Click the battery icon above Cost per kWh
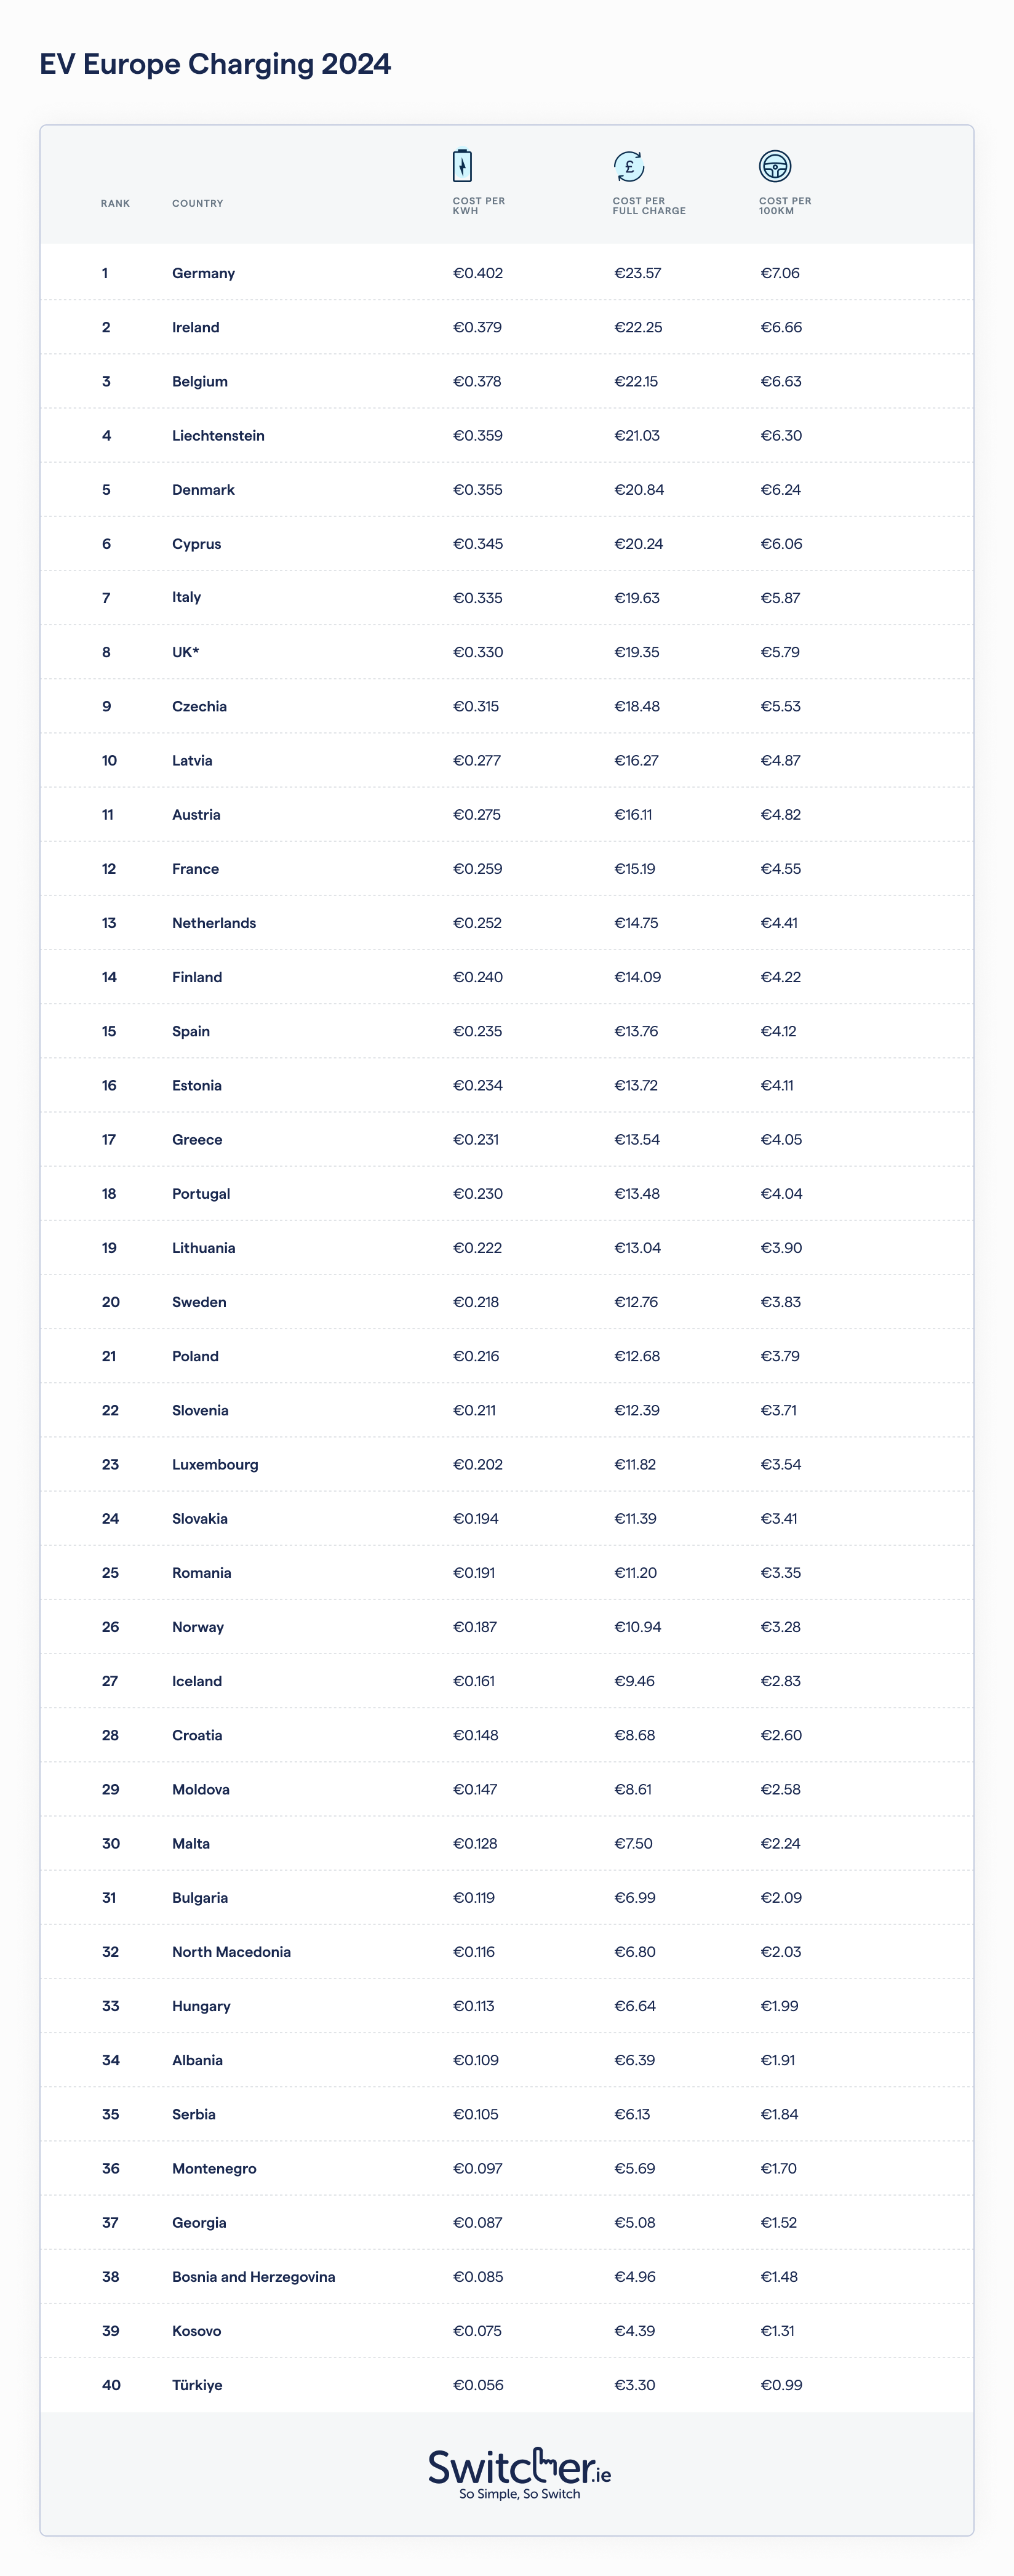The width and height of the screenshot is (1014, 2576). pyautogui.click(x=462, y=165)
